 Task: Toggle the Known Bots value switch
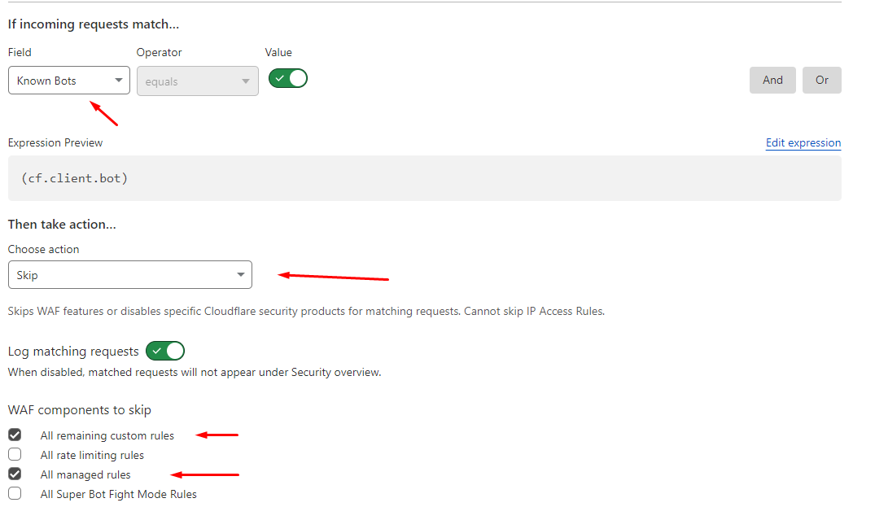pyautogui.click(x=288, y=79)
